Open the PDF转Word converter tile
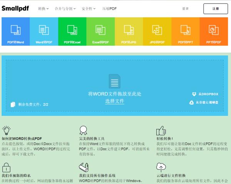The height and width of the screenshot is (184, 231). (x=16, y=32)
